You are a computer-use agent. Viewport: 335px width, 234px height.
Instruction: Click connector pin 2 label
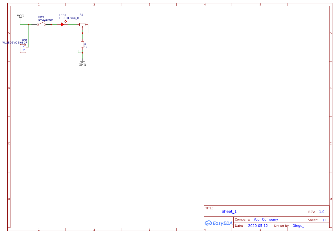(24, 50)
